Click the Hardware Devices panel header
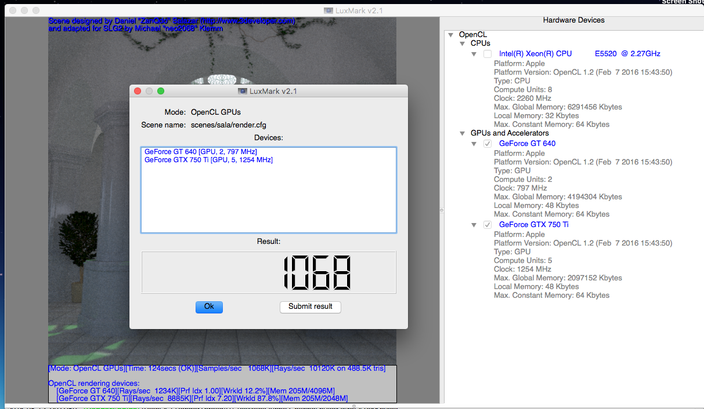Viewport: 704px width, 409px height. (x=573, y=20)
